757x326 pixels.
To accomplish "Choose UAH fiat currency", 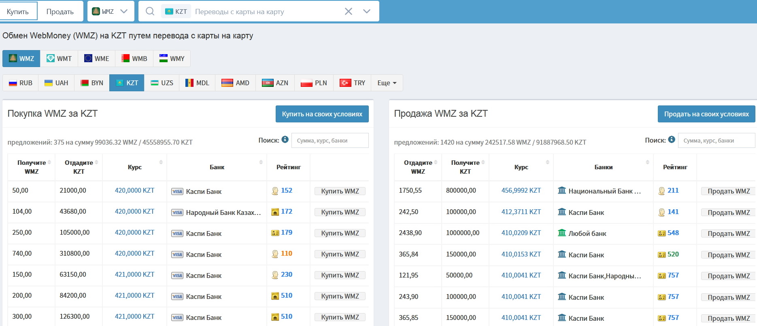I will (56, 83).
